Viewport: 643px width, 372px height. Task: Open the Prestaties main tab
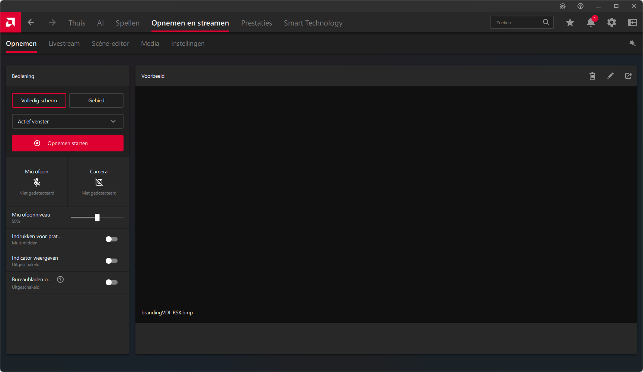[x=256, y=23]
